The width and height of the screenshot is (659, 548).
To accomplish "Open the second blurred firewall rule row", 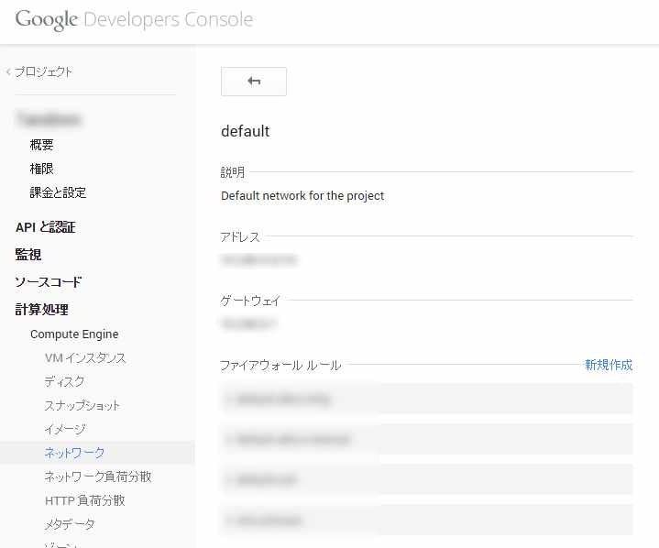I will click(426, 439).
